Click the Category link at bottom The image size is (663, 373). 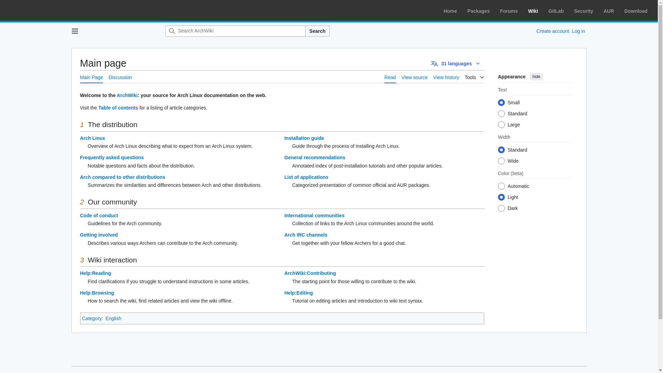(x=92, y=318)
